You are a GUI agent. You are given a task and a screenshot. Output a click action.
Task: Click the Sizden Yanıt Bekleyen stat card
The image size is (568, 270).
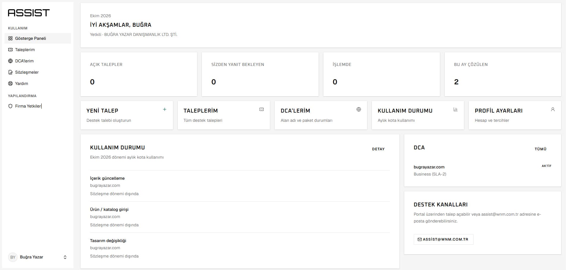point(260,74)
